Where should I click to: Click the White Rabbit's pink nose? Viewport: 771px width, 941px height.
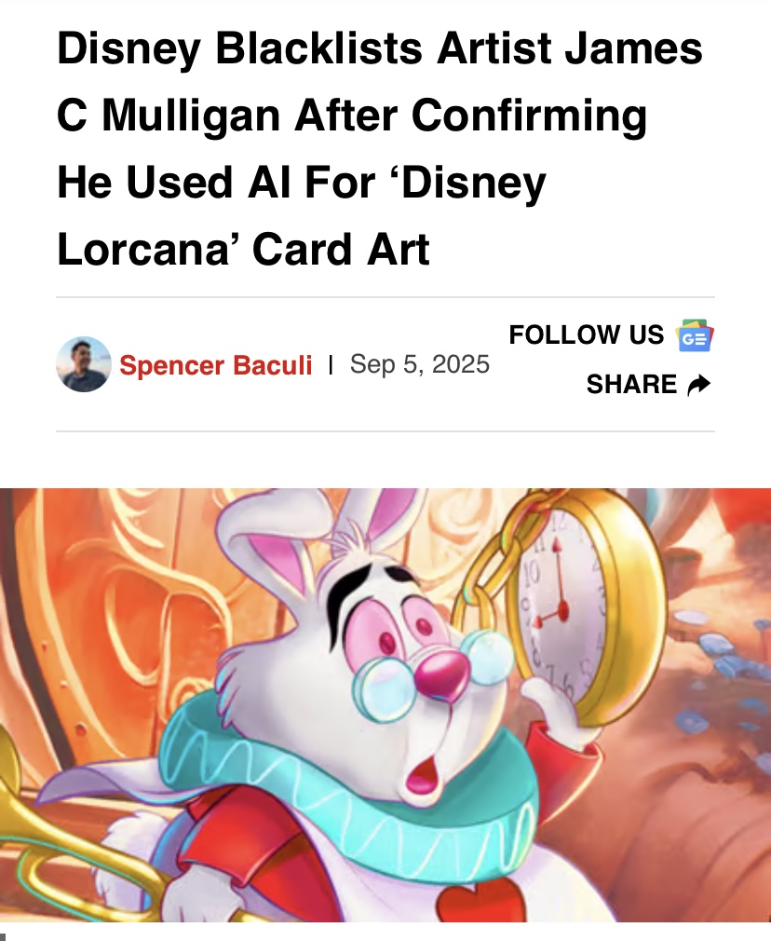pos(443,675)
